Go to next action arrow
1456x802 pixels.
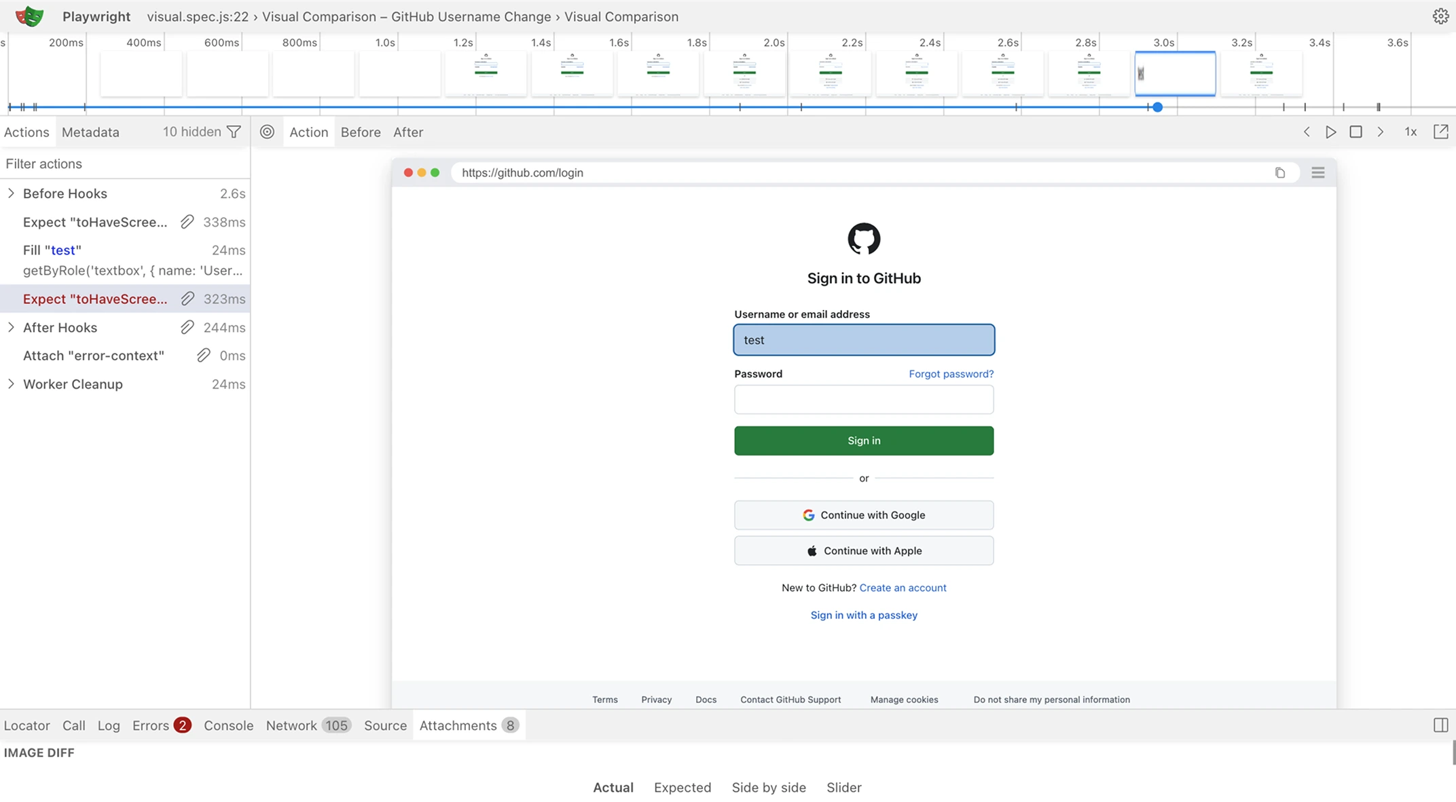click(1380, 132)
